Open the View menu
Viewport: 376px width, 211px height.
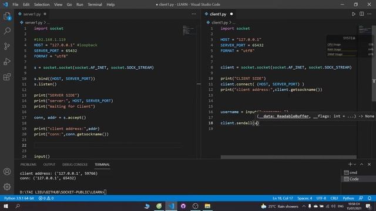58,5
